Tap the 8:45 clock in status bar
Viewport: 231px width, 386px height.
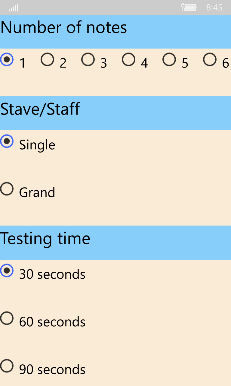pos(214,8)
